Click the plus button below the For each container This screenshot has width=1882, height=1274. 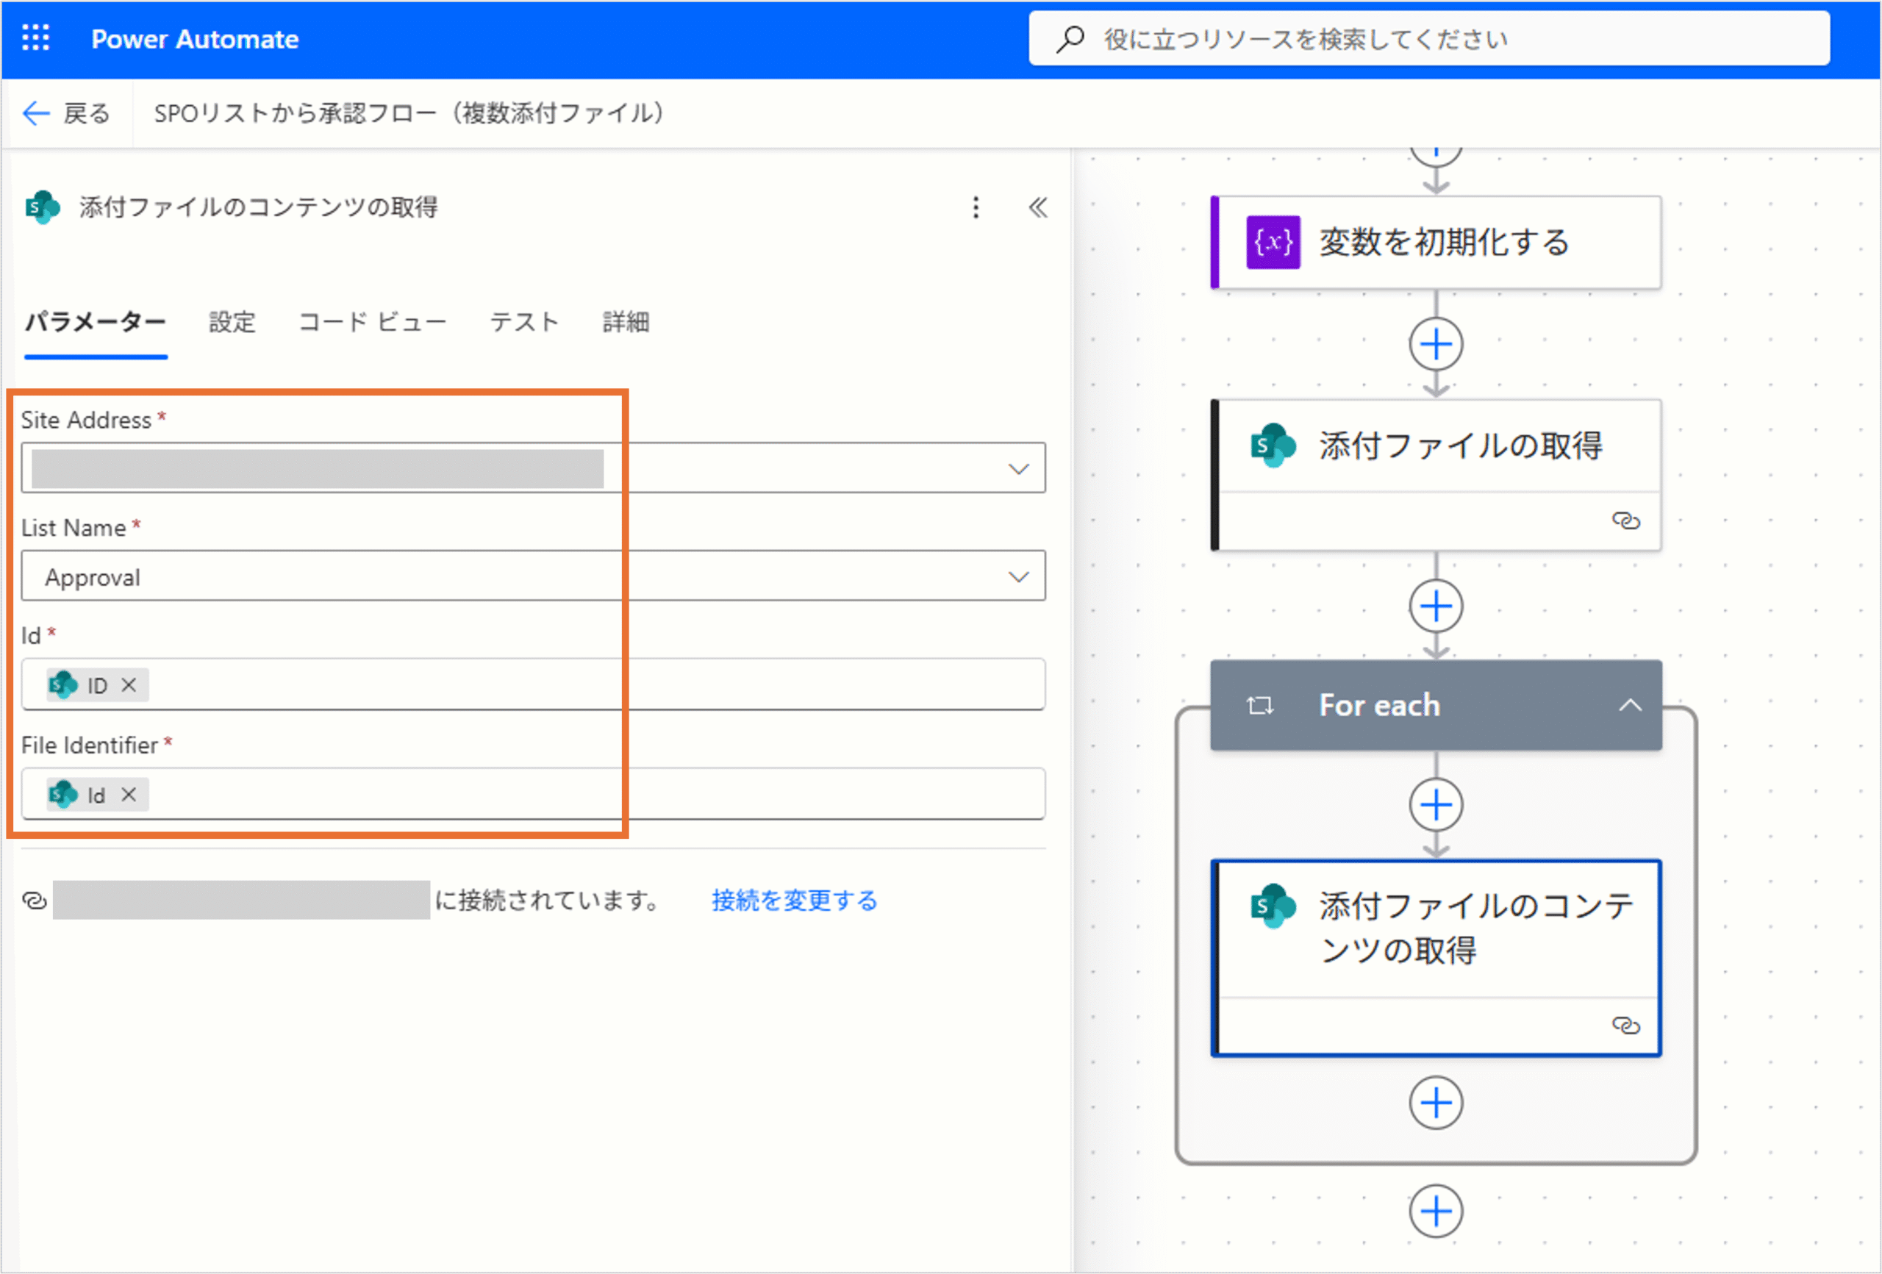tap(1435, 1212)
